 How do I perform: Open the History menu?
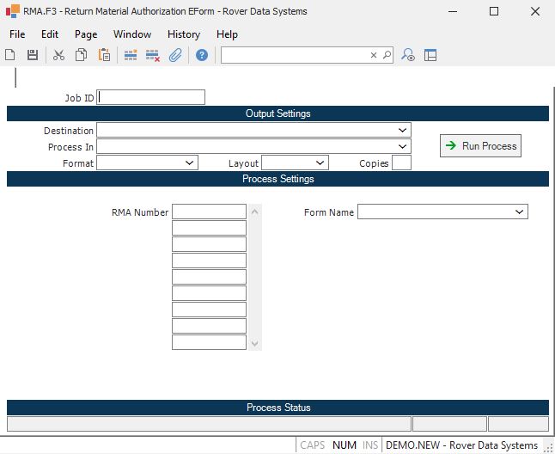[x=183, y=34]
